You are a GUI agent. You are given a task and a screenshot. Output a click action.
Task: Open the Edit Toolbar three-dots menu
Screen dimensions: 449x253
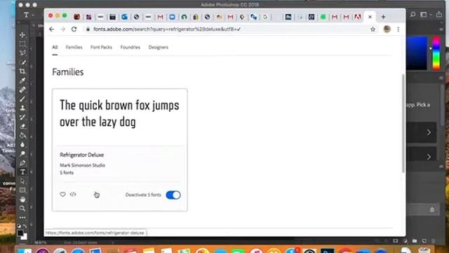pos(22,218)
